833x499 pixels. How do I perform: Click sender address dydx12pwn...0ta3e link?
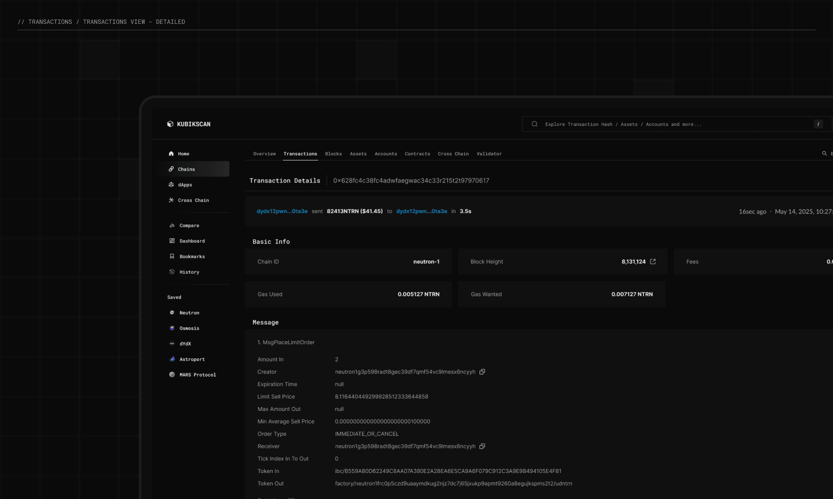point(282,211)
